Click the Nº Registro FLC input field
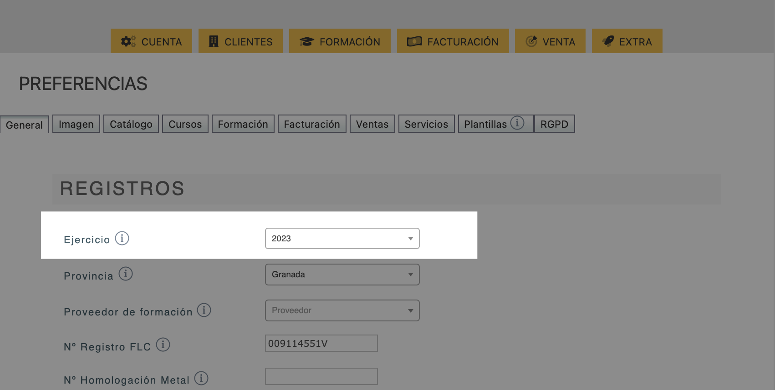 point(321,343)
